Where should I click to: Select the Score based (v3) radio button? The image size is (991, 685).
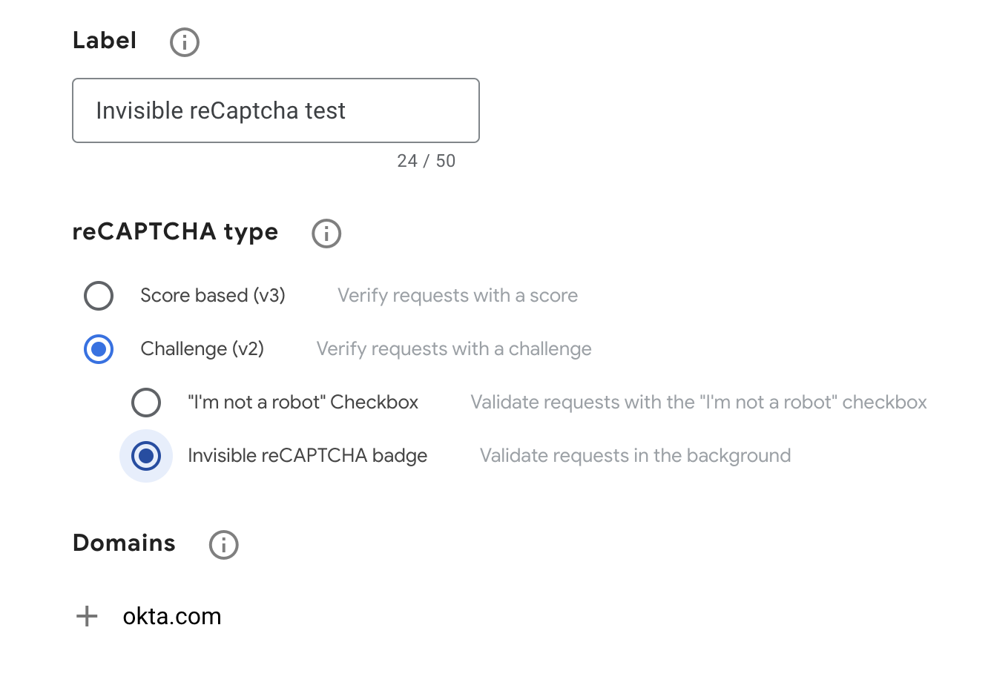tap(99, 296)
